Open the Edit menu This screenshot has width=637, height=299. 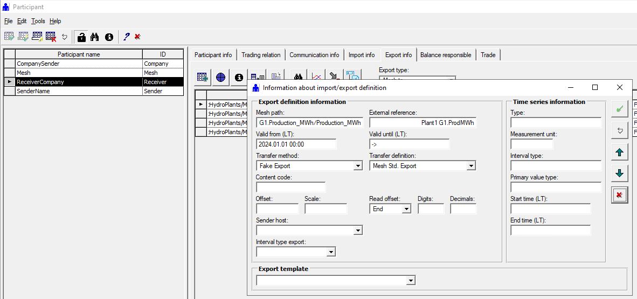click(x=22, y=20)
